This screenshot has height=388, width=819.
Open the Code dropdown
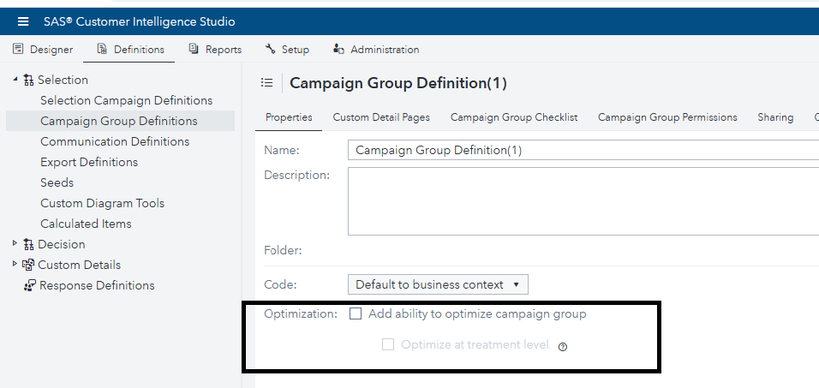[x=438, y=284]
